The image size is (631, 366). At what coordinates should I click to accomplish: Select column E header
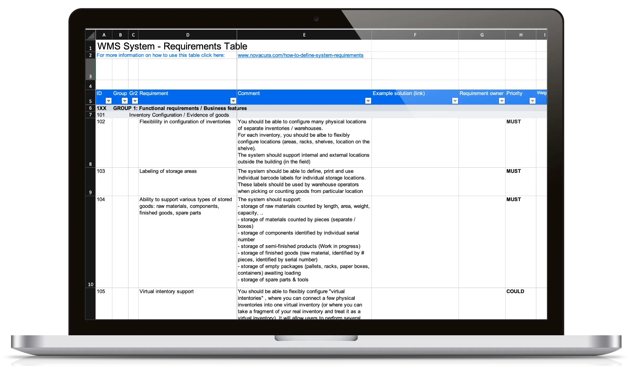(x=304, y=35)
